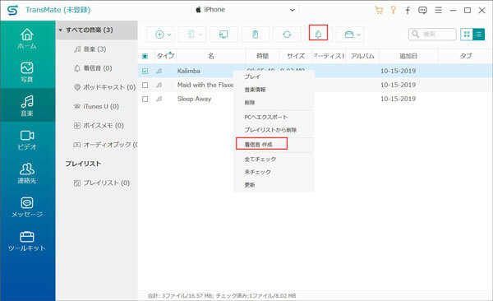Expand the toolbox dropdown arrow
The width and height of the screenshot is (493, 301).
359,35
